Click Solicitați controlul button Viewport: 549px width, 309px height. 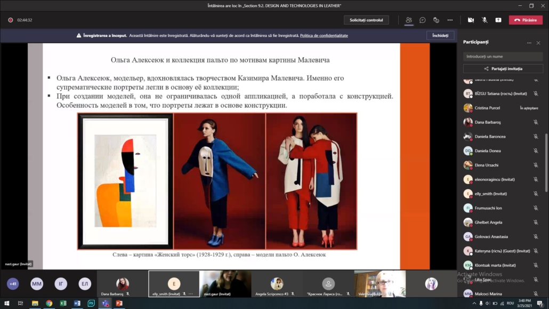tap(366, 20)
